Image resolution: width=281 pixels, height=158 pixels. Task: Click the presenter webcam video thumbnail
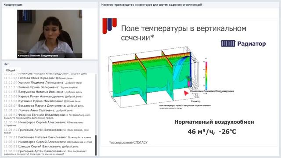tap(50, 34)
